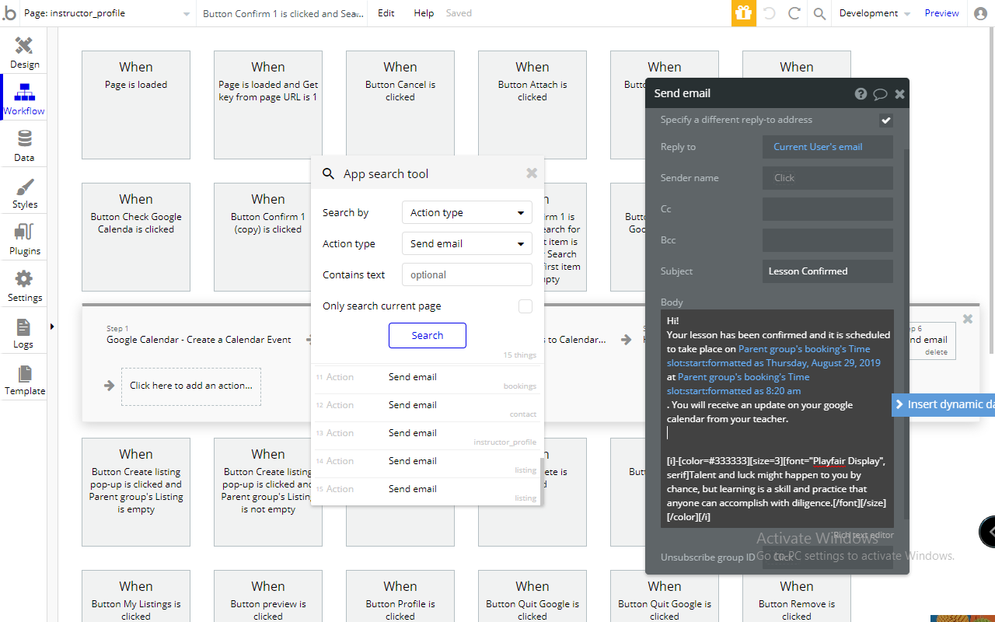Screen dimensions: 995x622
Task: Click 'Current User's email' reply-to value
Action: pos(828,147)
